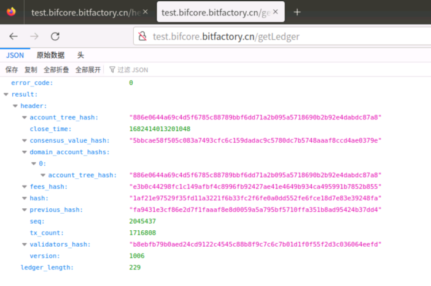Click validators_hash value starting b8ebfb79
Image resolution: width=431 pixels, height=286 pixels.
[255, 244]
